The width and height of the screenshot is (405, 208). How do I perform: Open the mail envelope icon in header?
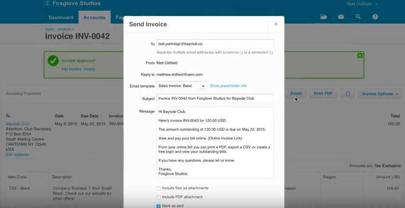[x=341, y=17]
